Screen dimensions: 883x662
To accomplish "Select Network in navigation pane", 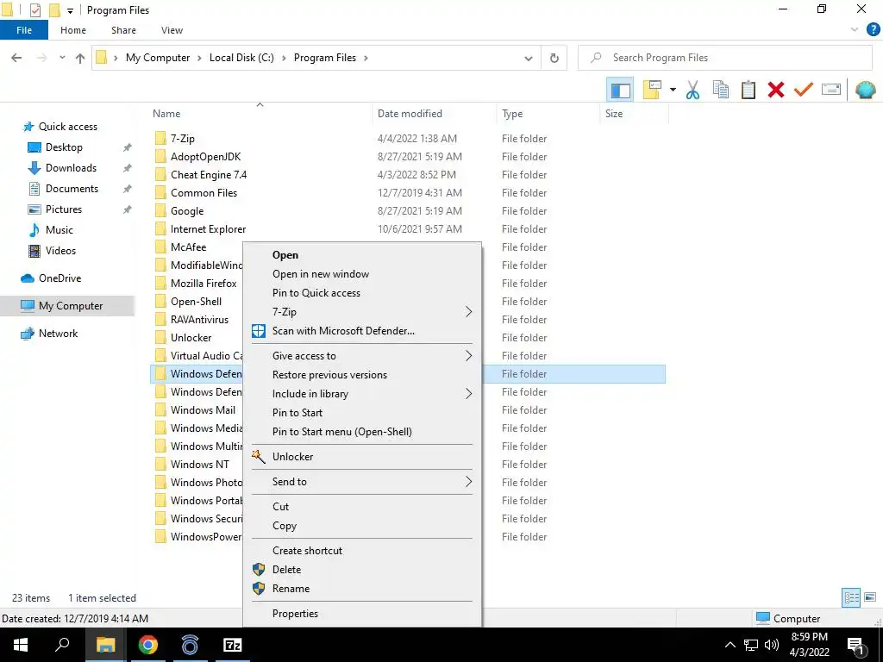I will tap(58, 334).
